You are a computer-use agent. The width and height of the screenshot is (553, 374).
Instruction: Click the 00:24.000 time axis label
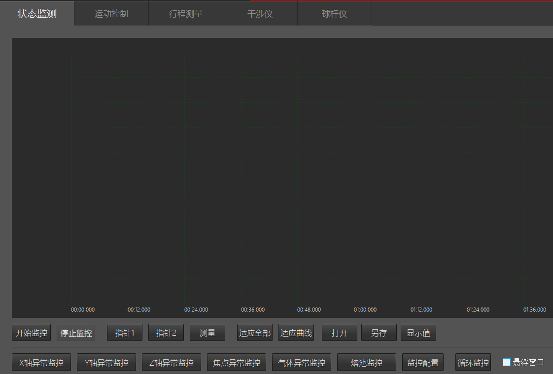tap(196, 310)
